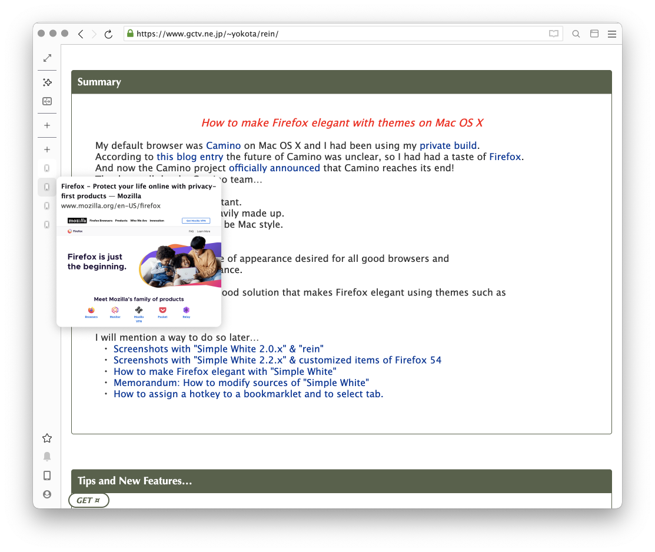Click the diagonal expand arrows in the sidebar
The image size is (655, 552).
(47, 58)
